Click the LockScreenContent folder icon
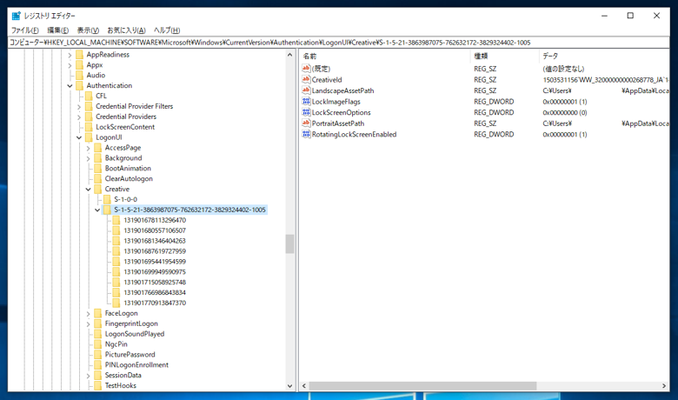The height and width of the screenshot is (400, 678). pos(89,127)
